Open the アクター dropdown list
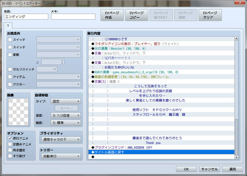 (59, 84)
